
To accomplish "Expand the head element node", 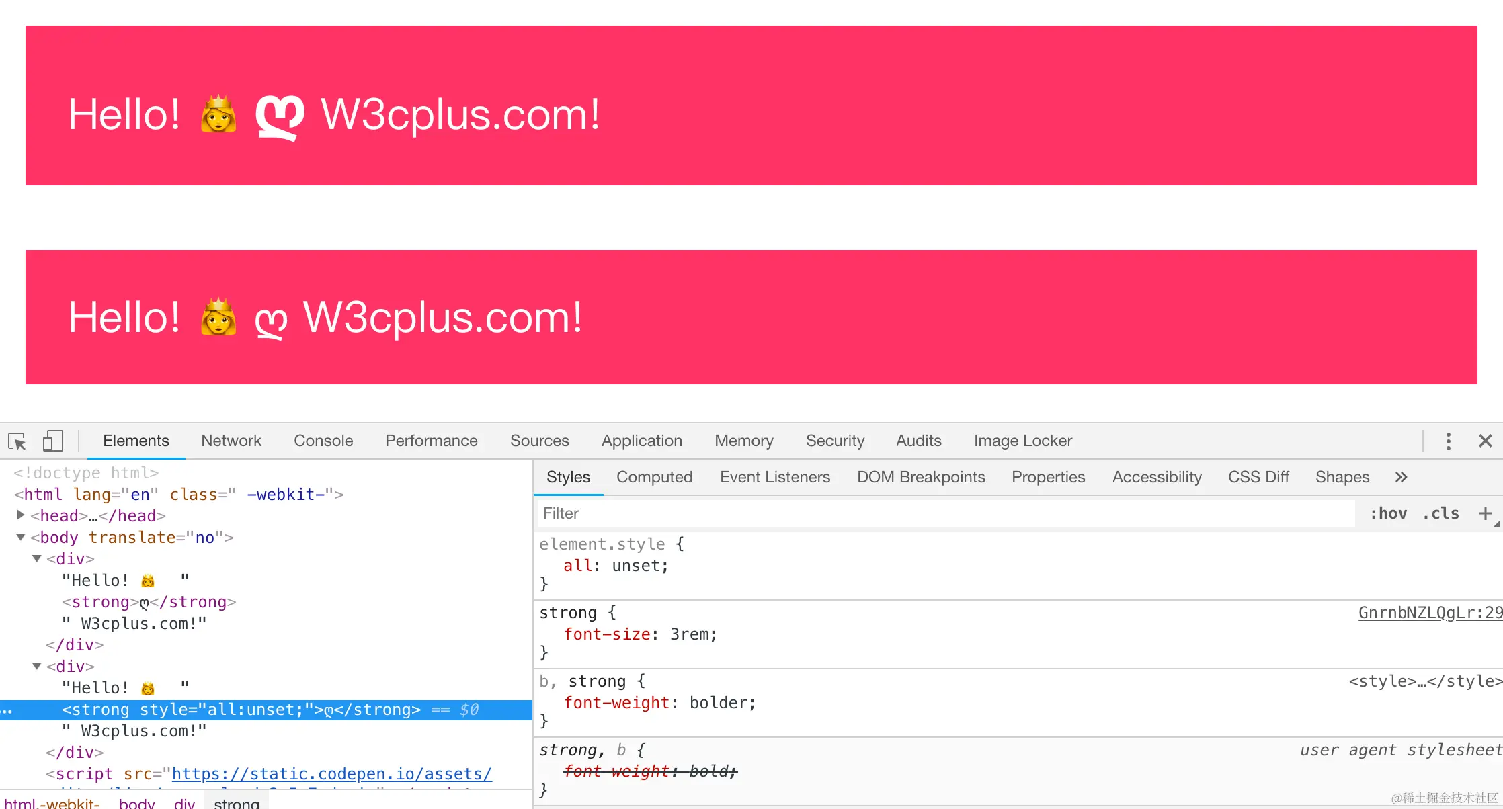I will [20, 515].
